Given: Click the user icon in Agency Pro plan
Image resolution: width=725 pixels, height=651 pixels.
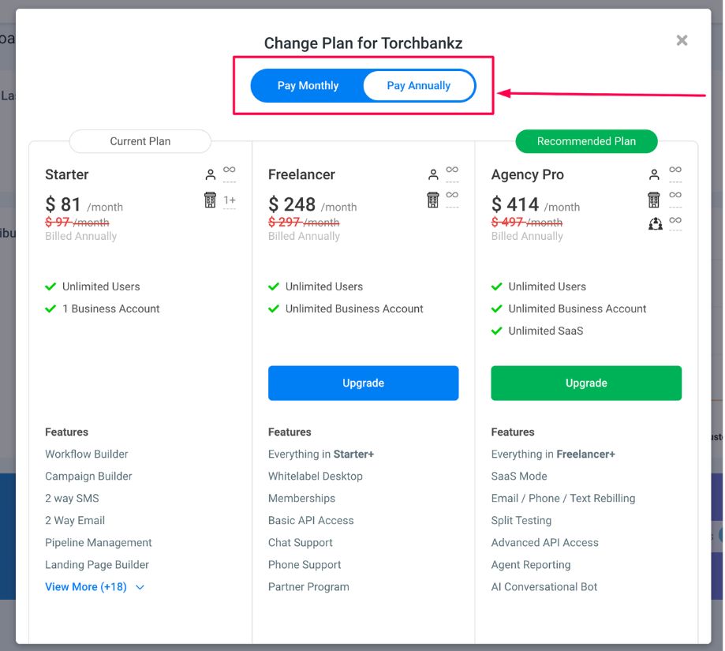Looking at the screenshot, I should point(654,174).
